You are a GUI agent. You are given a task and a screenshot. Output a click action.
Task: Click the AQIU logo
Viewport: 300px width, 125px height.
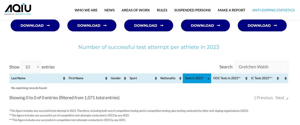coord(18,9)
